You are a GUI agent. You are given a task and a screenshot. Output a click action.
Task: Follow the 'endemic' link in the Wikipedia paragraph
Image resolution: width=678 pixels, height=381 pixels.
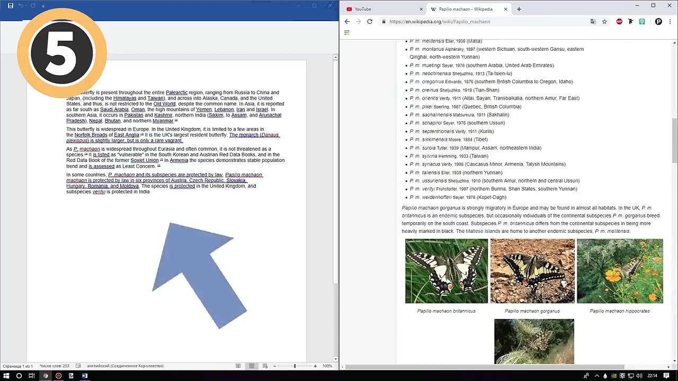coord(448,216)
